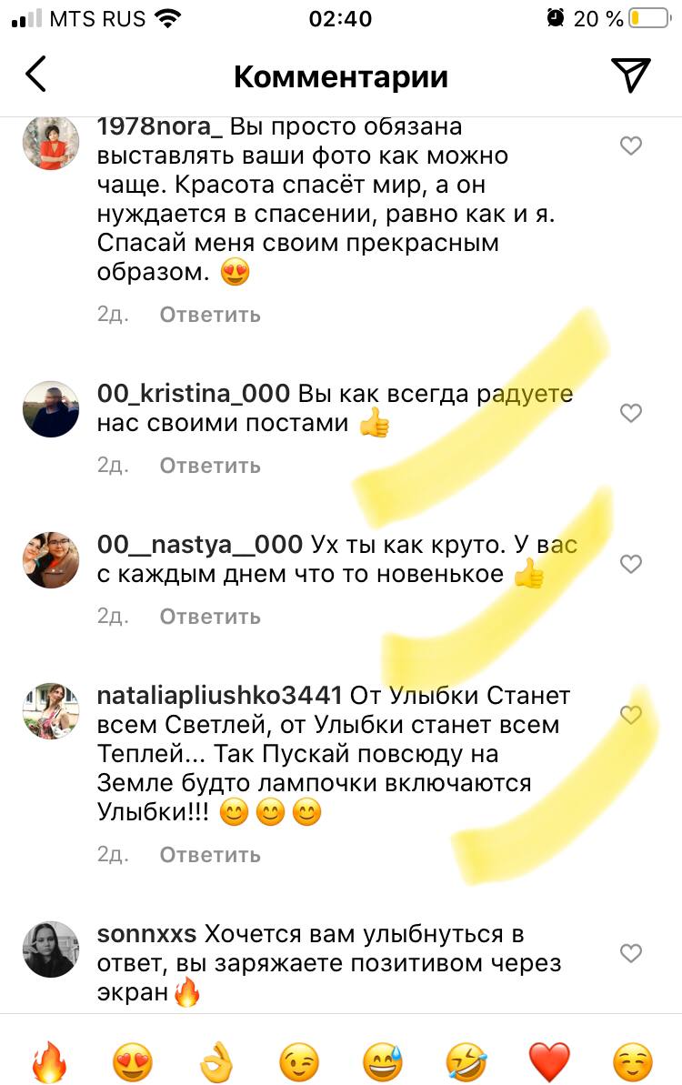Reply to nataliapliushko3441 via Ответить
Viewport: 682px width, 1085px height.
pyautogui.click(x=210, y=855)
